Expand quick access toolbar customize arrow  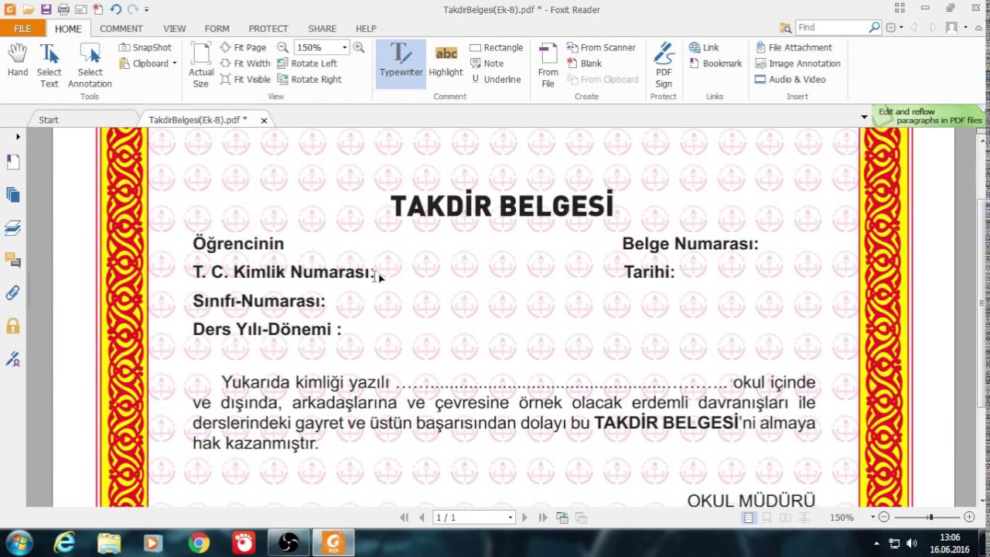(146, 10)
